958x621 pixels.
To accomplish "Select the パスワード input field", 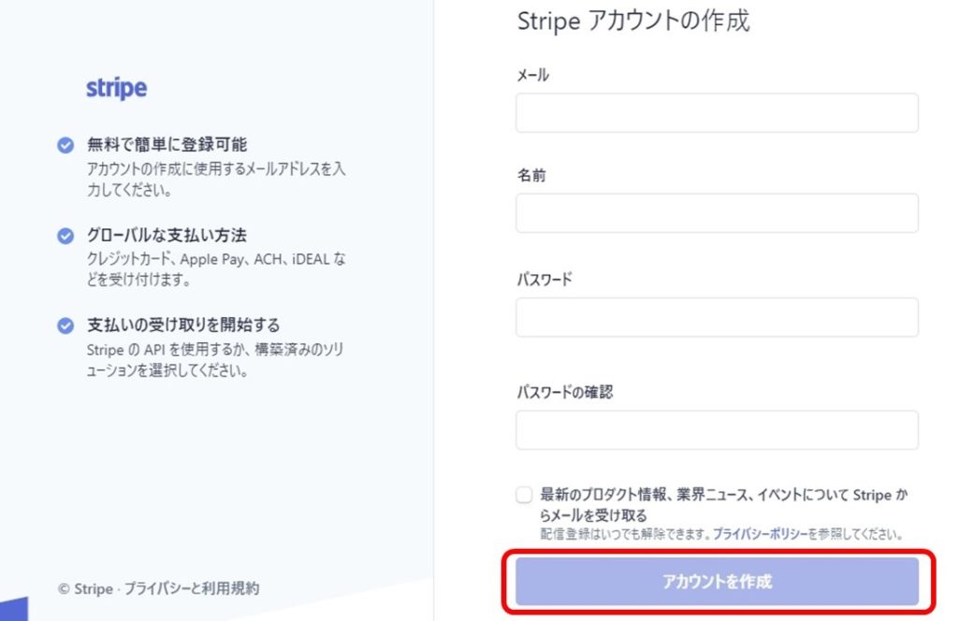I will click(x=717, y=318).
